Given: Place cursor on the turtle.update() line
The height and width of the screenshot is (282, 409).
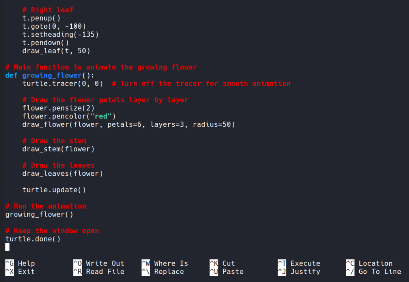Looking at the screenshot, I should point(54,190).
